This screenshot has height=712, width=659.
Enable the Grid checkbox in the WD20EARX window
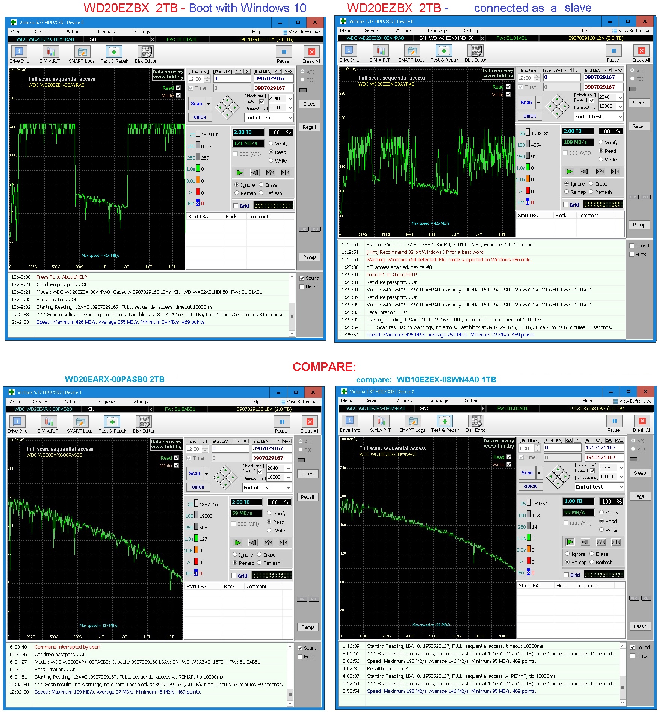(234, 576)
